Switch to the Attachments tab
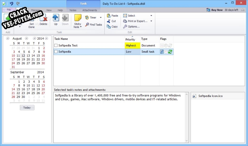248x146 pixels. (89, 10)
